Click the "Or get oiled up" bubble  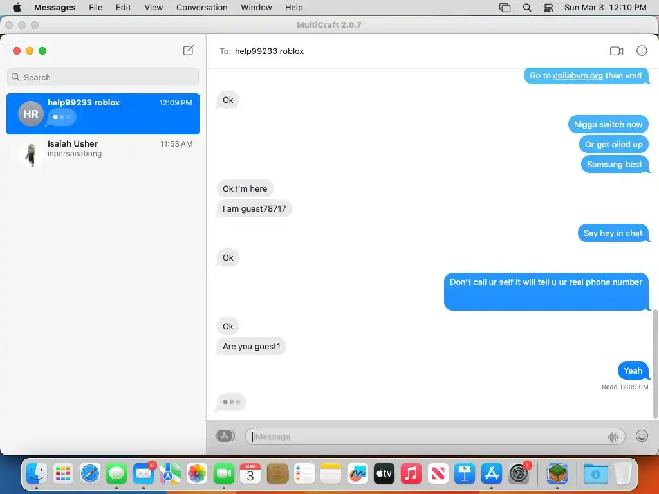point(613,145)
